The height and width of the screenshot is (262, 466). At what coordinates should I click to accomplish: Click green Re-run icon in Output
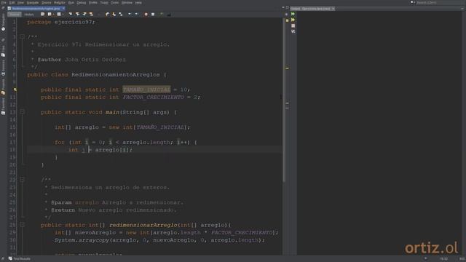[293, 14]
